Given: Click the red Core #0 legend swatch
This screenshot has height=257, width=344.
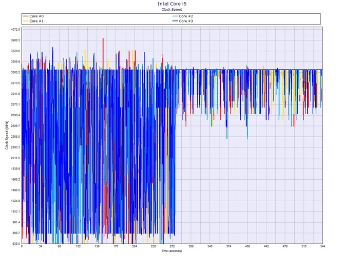Looking at the screenshot, I should [26, 16].
